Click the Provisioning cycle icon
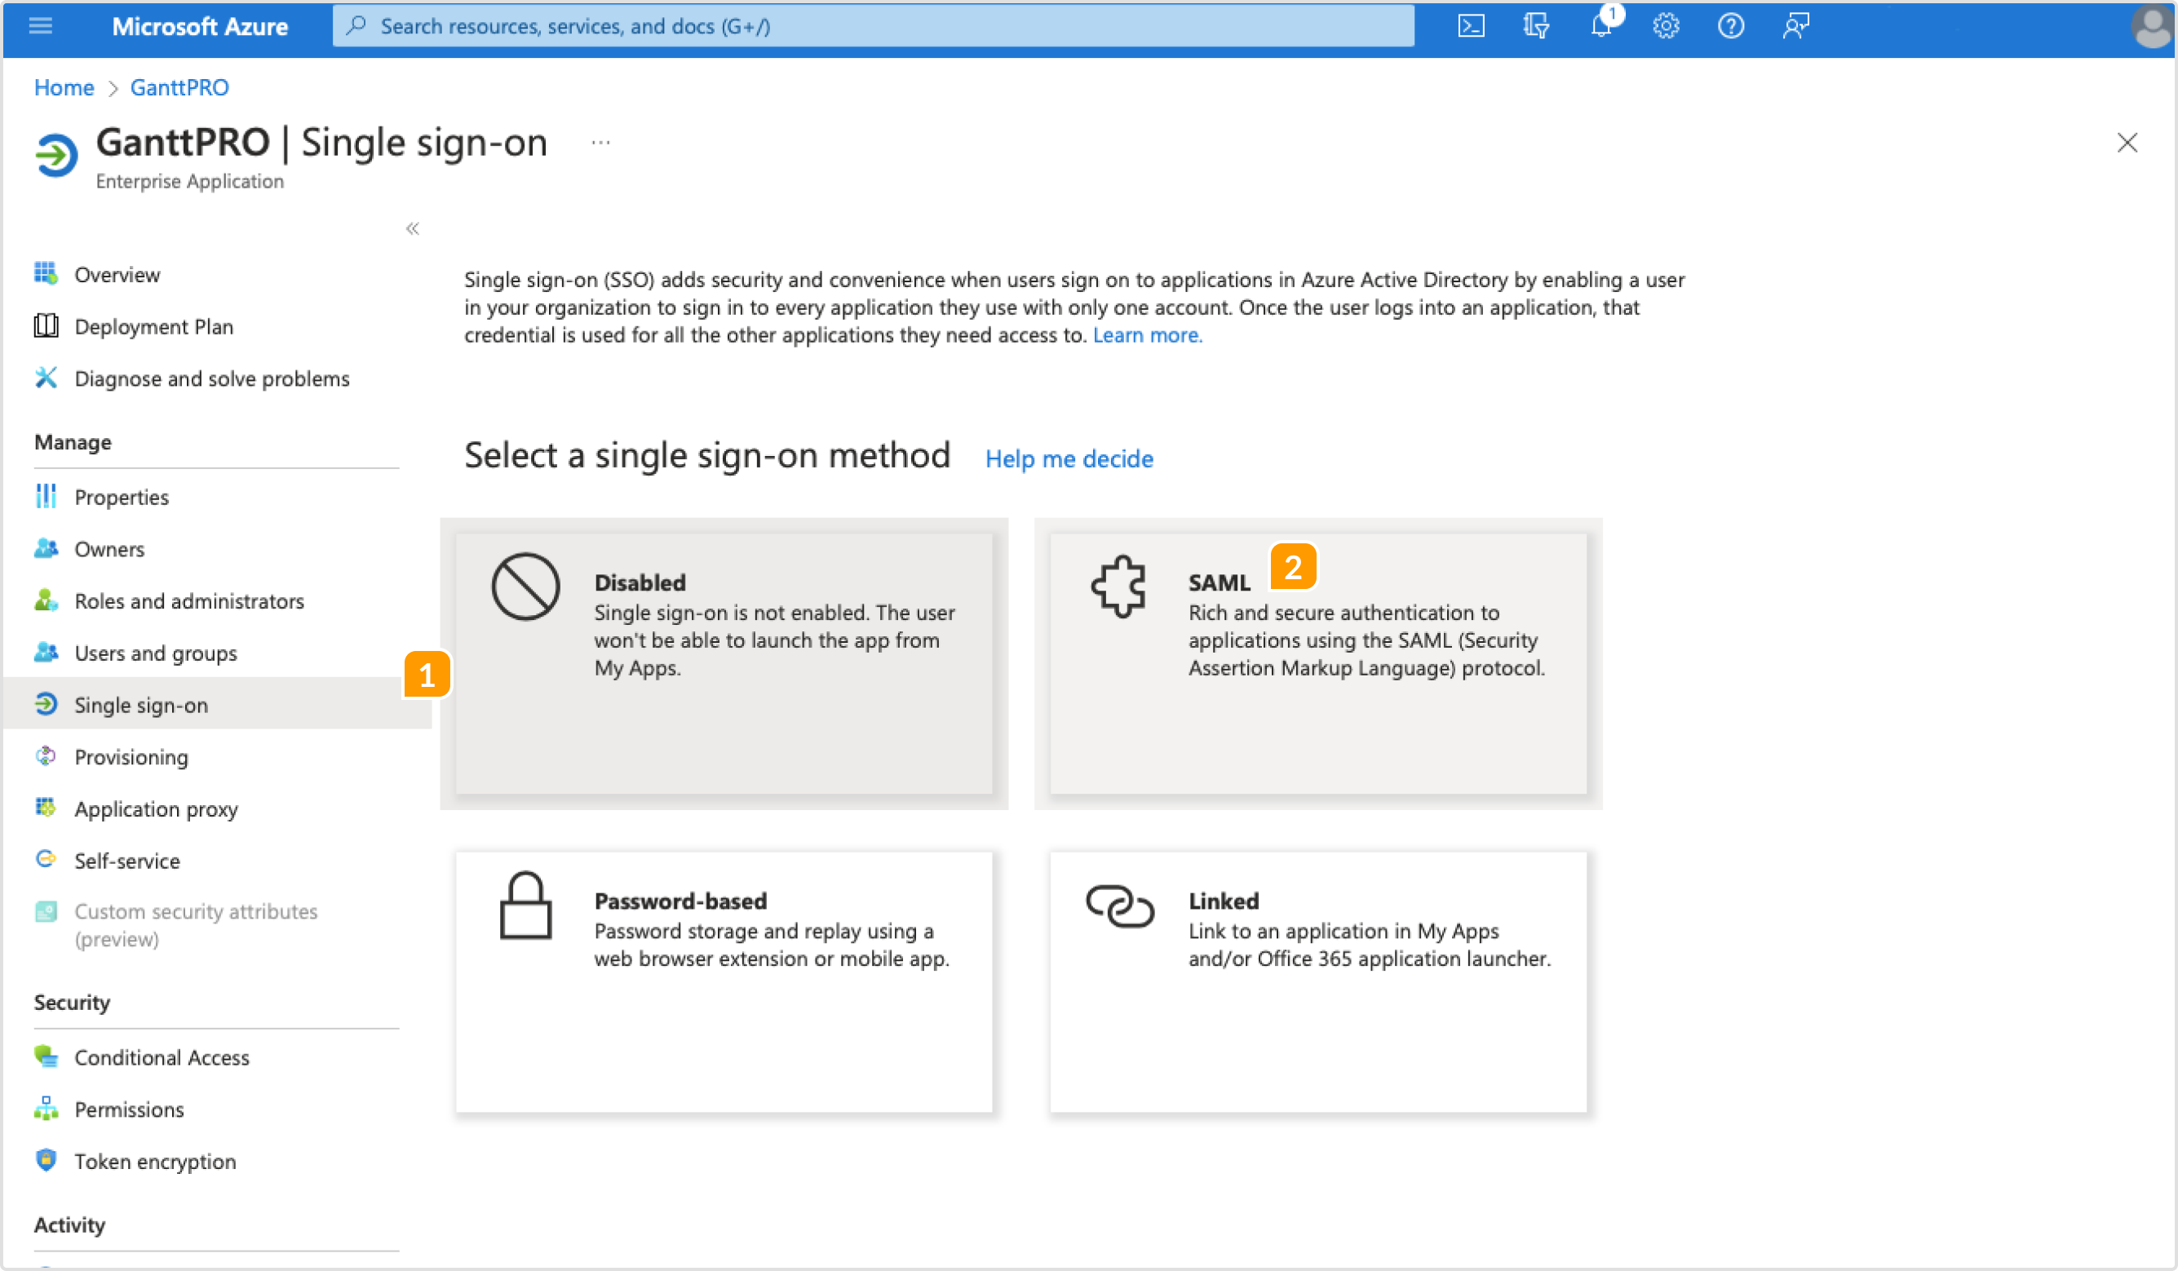Viewport: 2178px width, 1271px height. [x=46, y=756]
